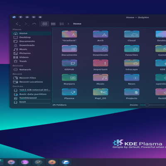
Task: Open Trash in Places panel
Action: pos(32,61)
